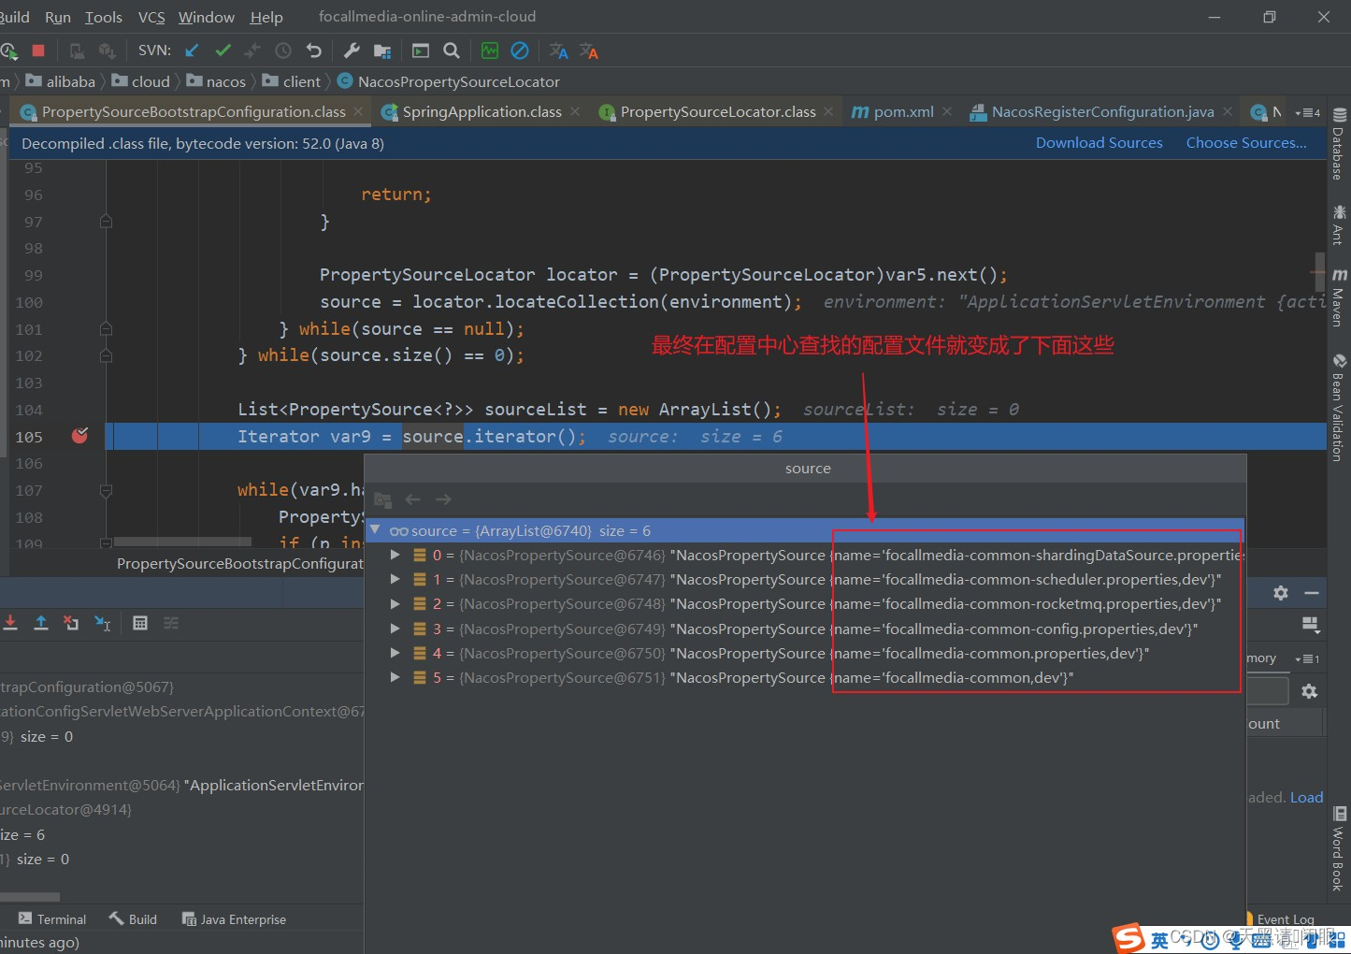This screenshot has height=954, width=1351.
Task: Open Maven side panel
Action: [1339, 297]
